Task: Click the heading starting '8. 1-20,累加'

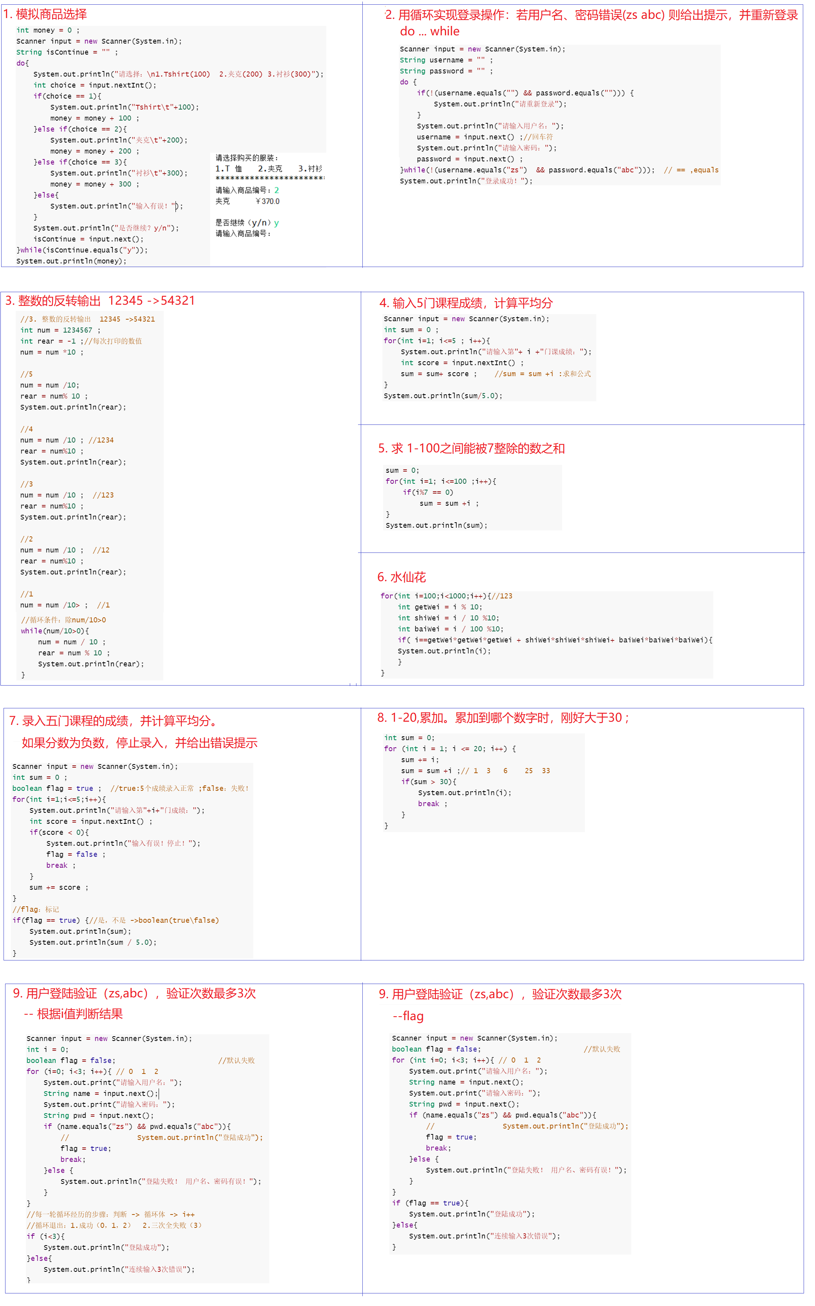Action: [x=503, y=718]
